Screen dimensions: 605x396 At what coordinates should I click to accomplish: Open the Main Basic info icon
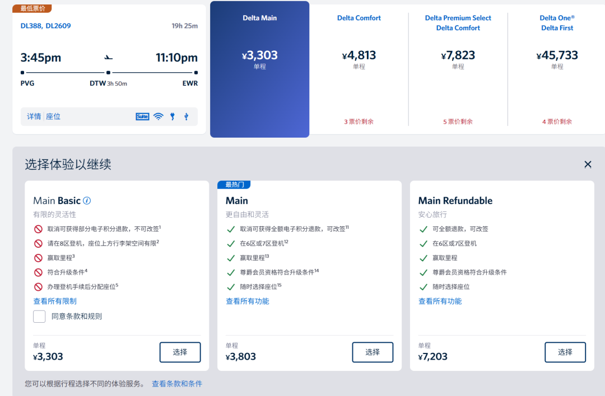(87, 201)
